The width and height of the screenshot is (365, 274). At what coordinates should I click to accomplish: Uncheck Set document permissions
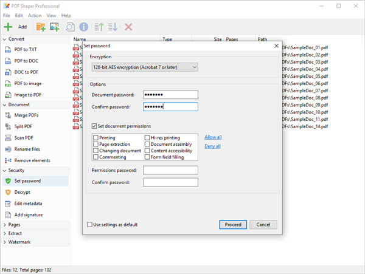(x=94, y=126)
